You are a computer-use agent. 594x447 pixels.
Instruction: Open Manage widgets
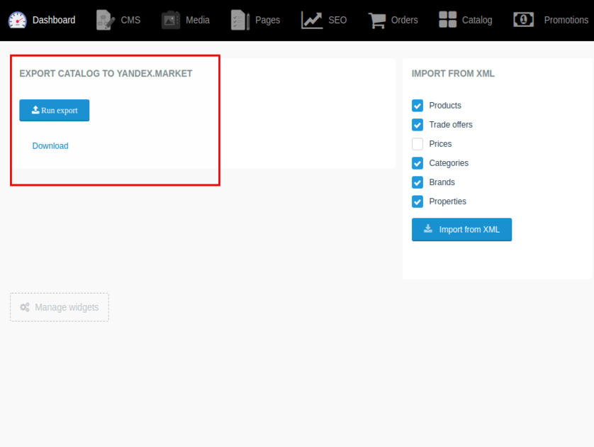[x=60, y=307]
